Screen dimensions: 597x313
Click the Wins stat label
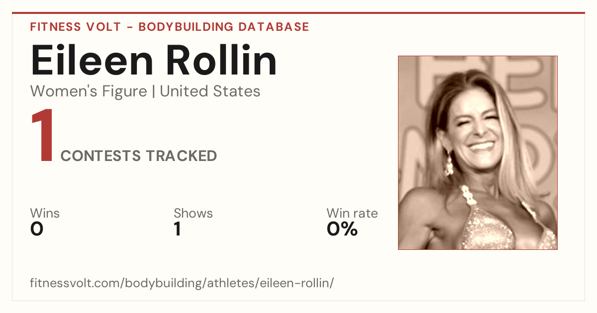click(45, 214)
